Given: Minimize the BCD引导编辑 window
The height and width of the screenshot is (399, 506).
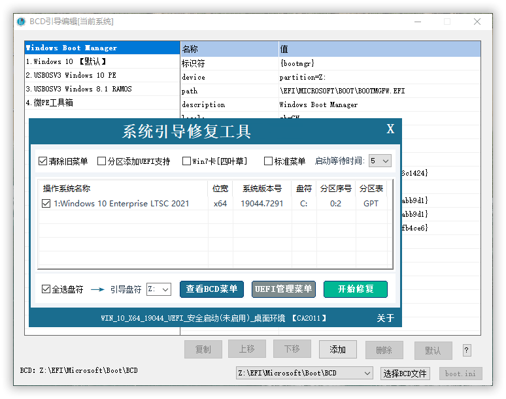Looking at the screenshot, I should pyautogui.click(x=418, y=22).
